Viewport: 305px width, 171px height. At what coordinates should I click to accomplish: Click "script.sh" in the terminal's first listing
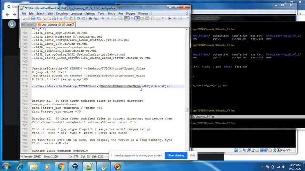click(x=239, y=39)
